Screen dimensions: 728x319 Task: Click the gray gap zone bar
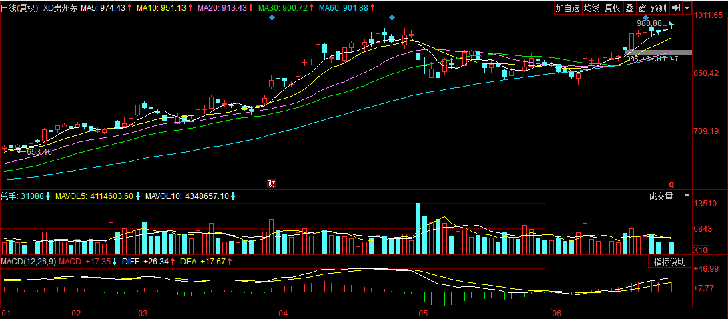[x=659, y=52]
